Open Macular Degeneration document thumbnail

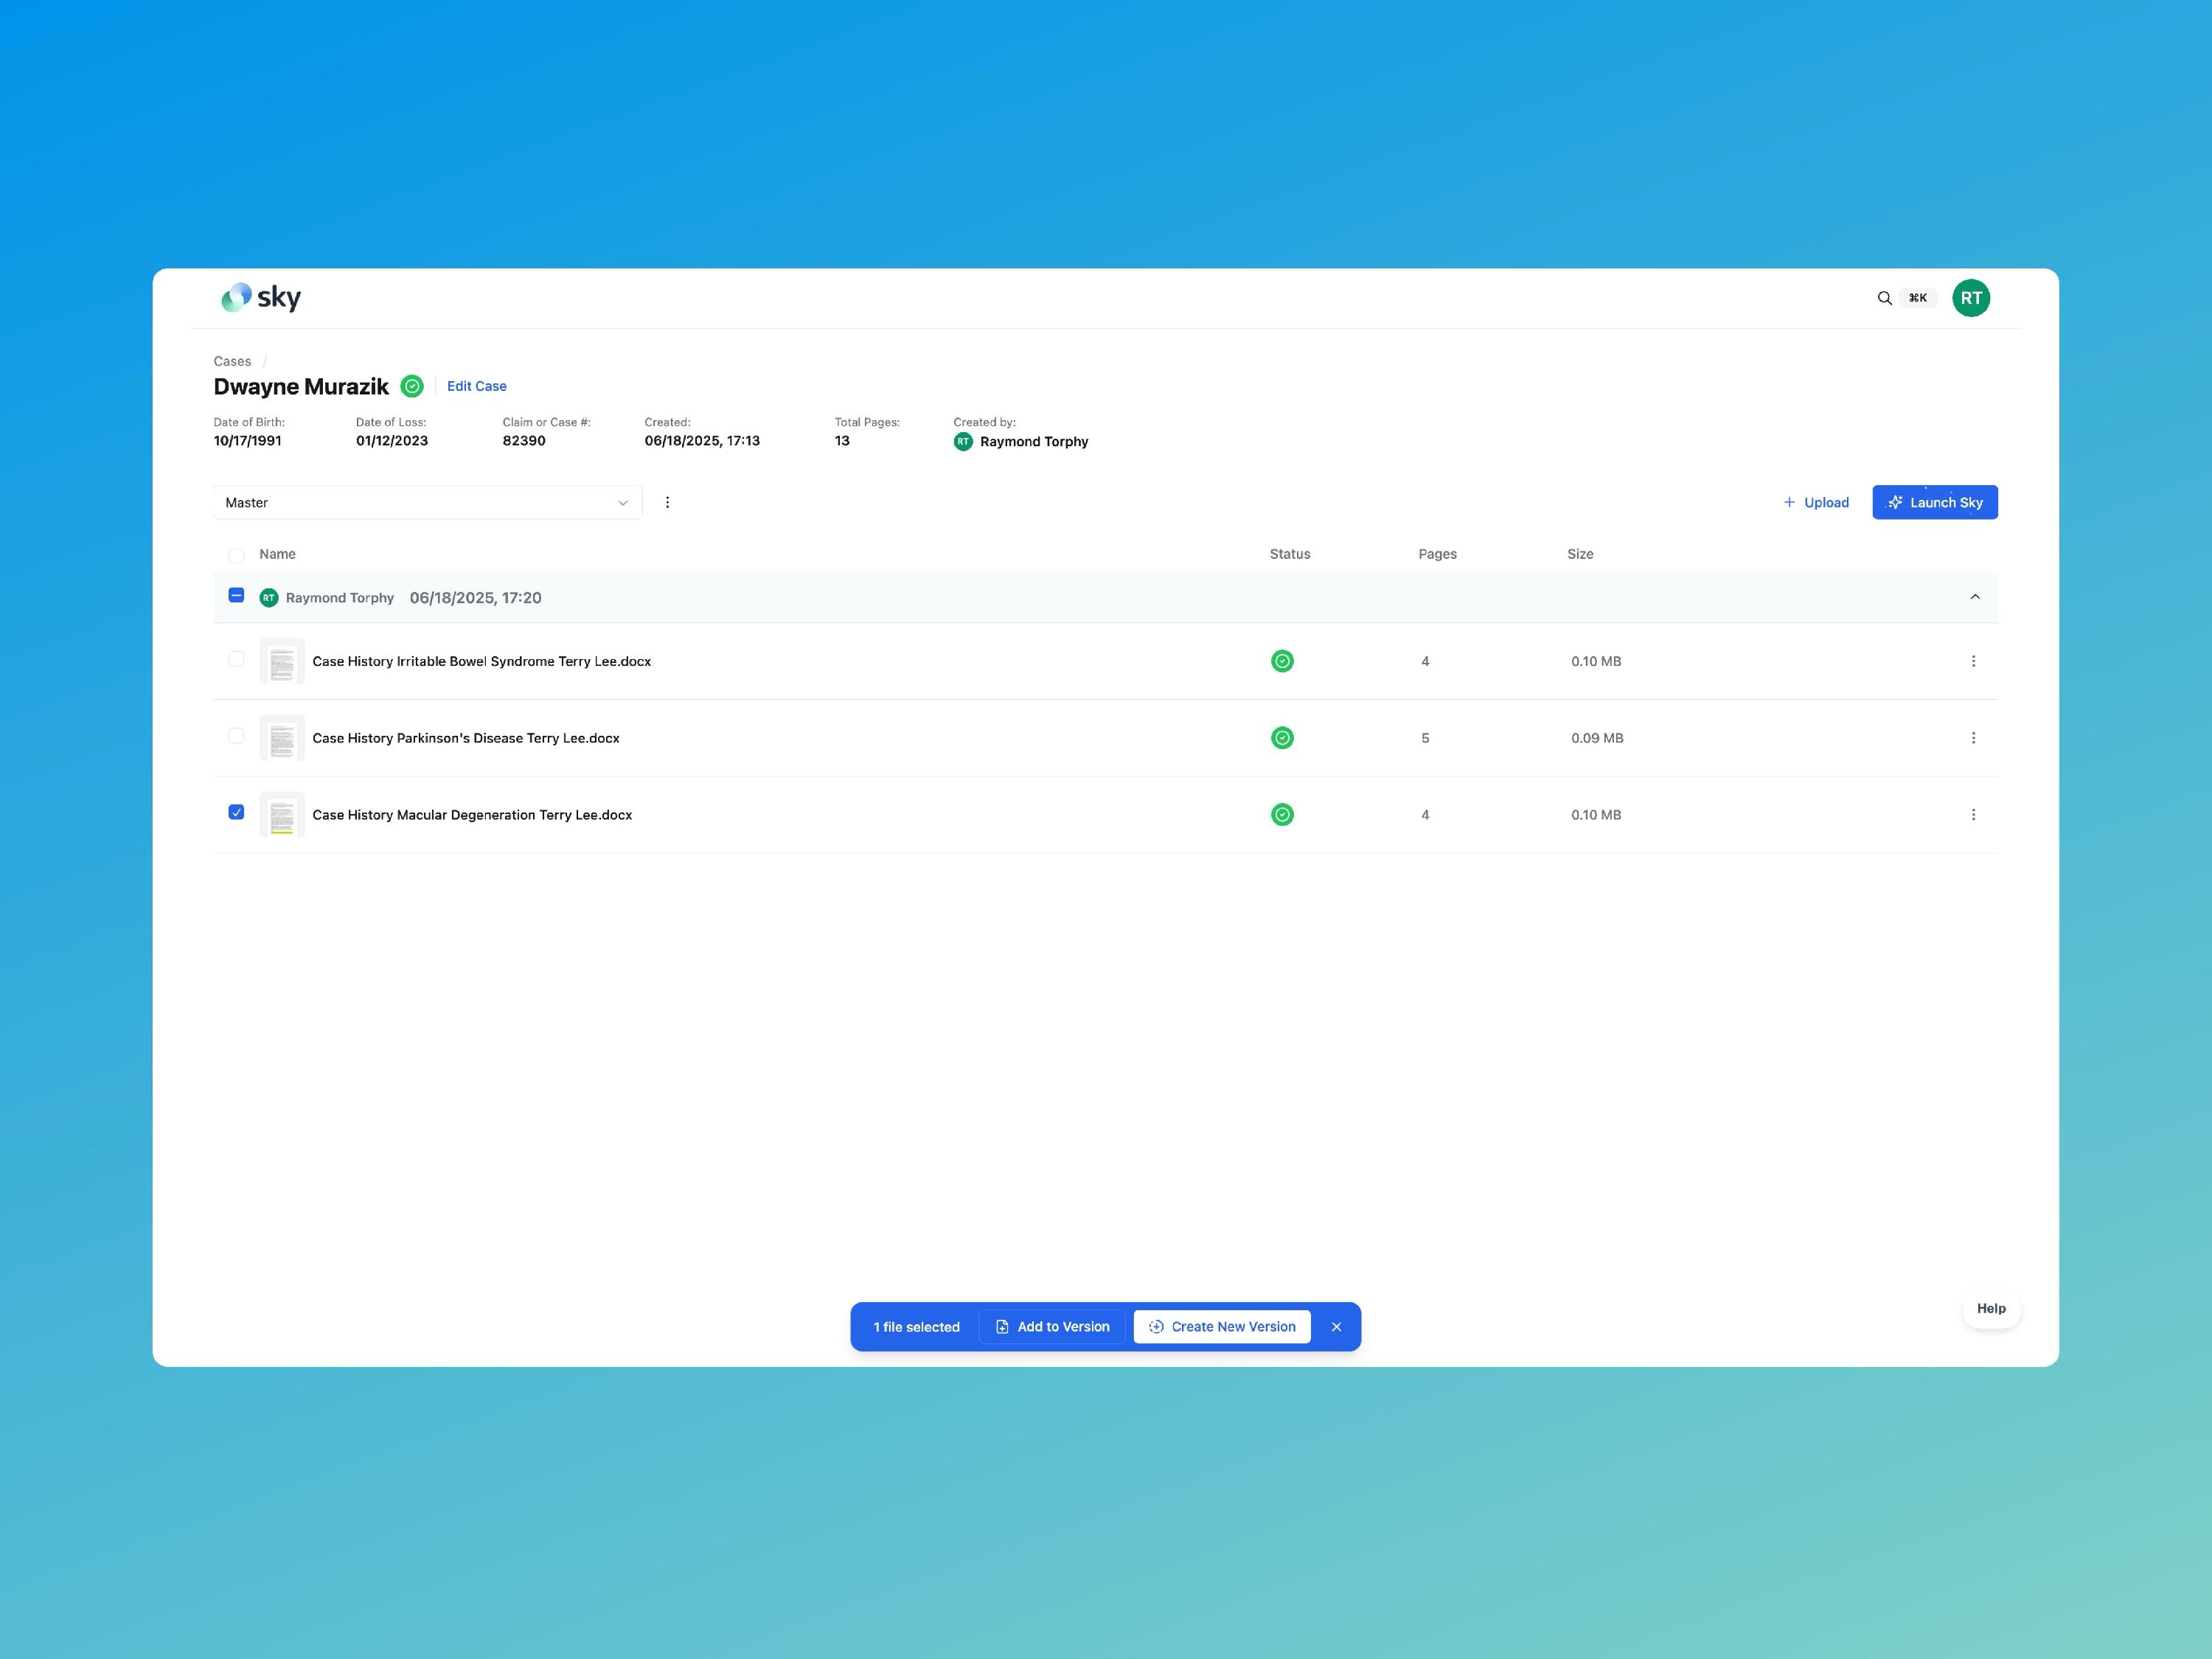point(282,815)
